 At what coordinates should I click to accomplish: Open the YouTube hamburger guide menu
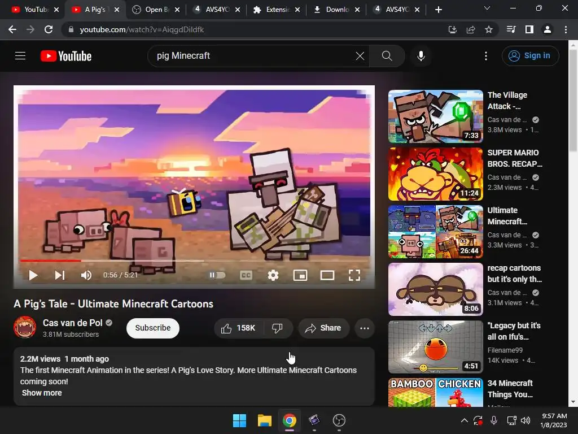pos(20,56)
